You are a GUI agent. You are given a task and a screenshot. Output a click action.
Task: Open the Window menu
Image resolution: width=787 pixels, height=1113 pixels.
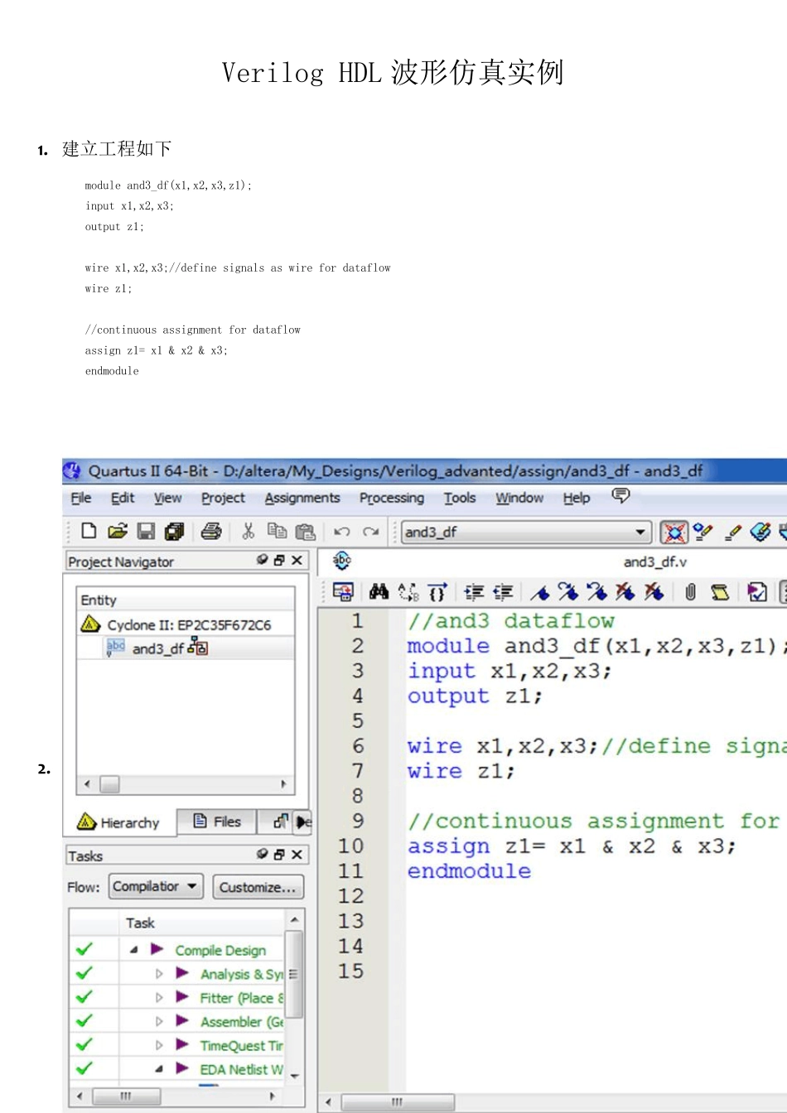tap(519, 498)
